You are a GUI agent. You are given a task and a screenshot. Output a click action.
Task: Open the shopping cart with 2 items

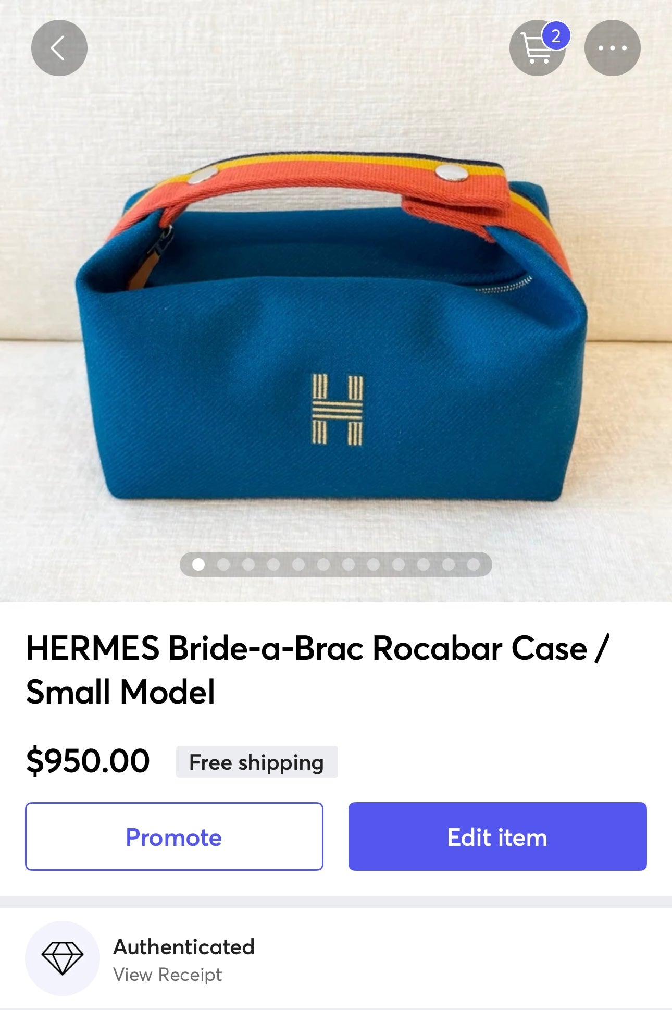pos(537,48)
